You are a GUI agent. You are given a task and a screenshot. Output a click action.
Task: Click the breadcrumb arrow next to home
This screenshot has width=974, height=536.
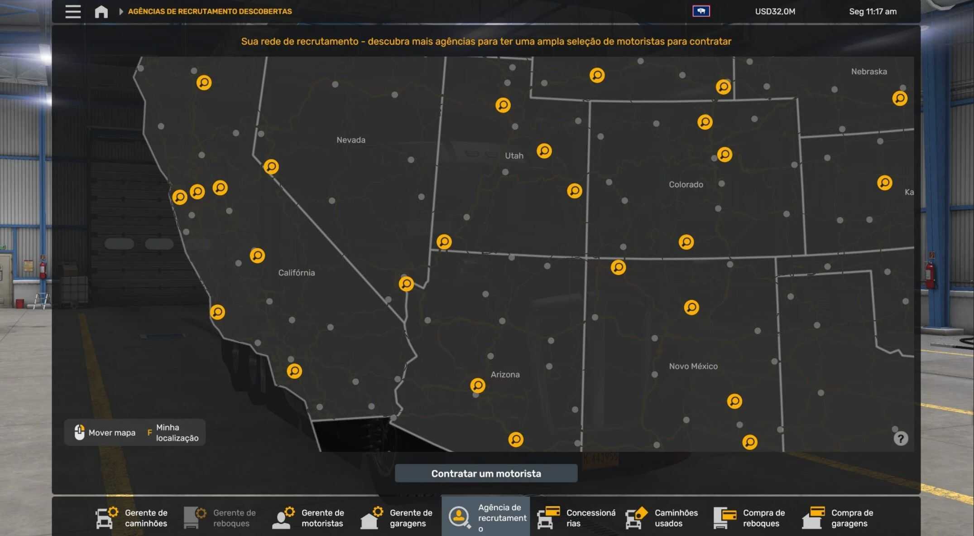[x=121, y=12]
